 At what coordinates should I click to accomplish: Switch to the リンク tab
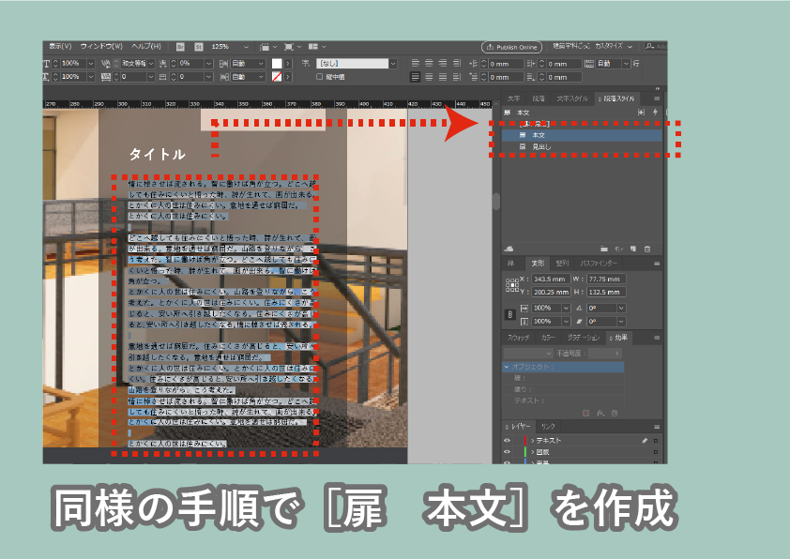[548, 427]
